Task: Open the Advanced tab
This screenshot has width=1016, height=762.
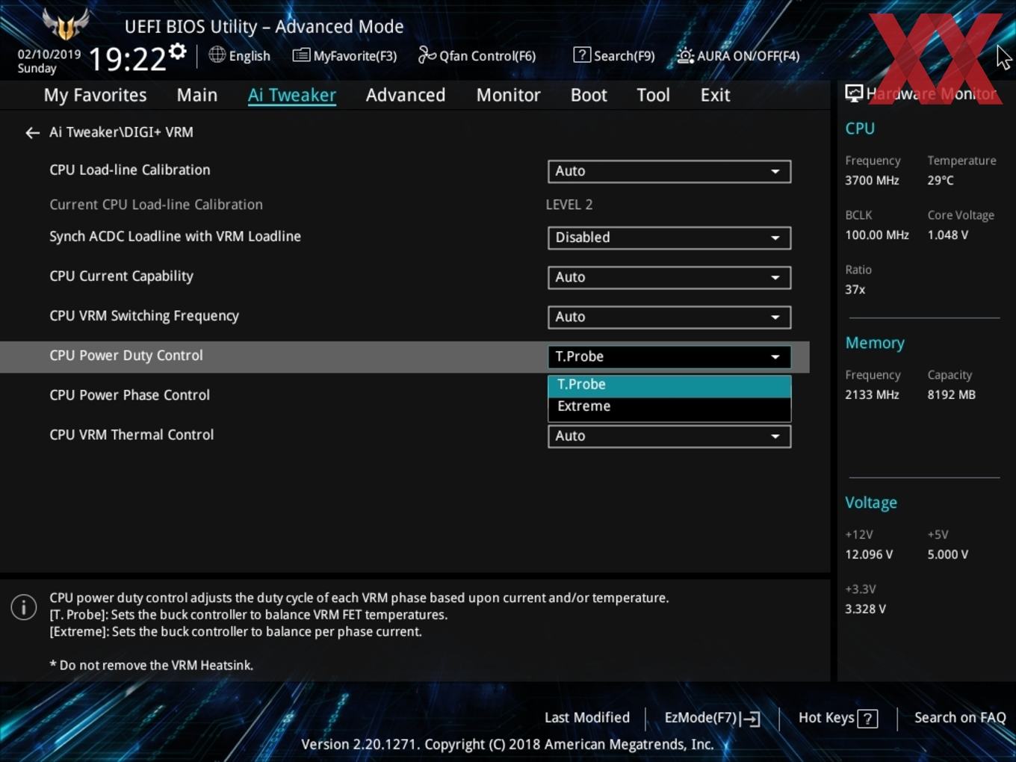Action: (406, 95)
